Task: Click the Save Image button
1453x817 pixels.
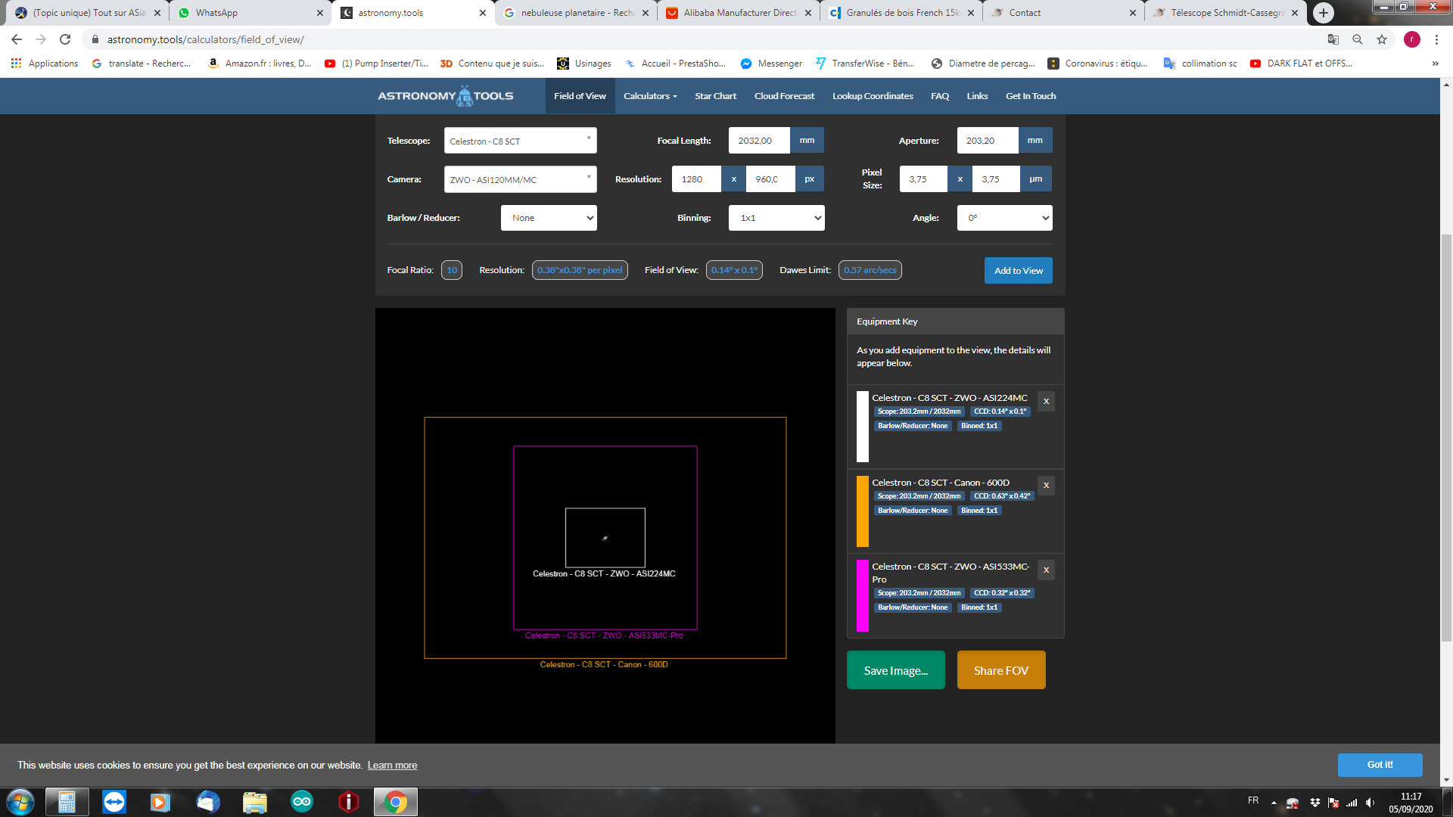Action: click(x=895, y=670)
